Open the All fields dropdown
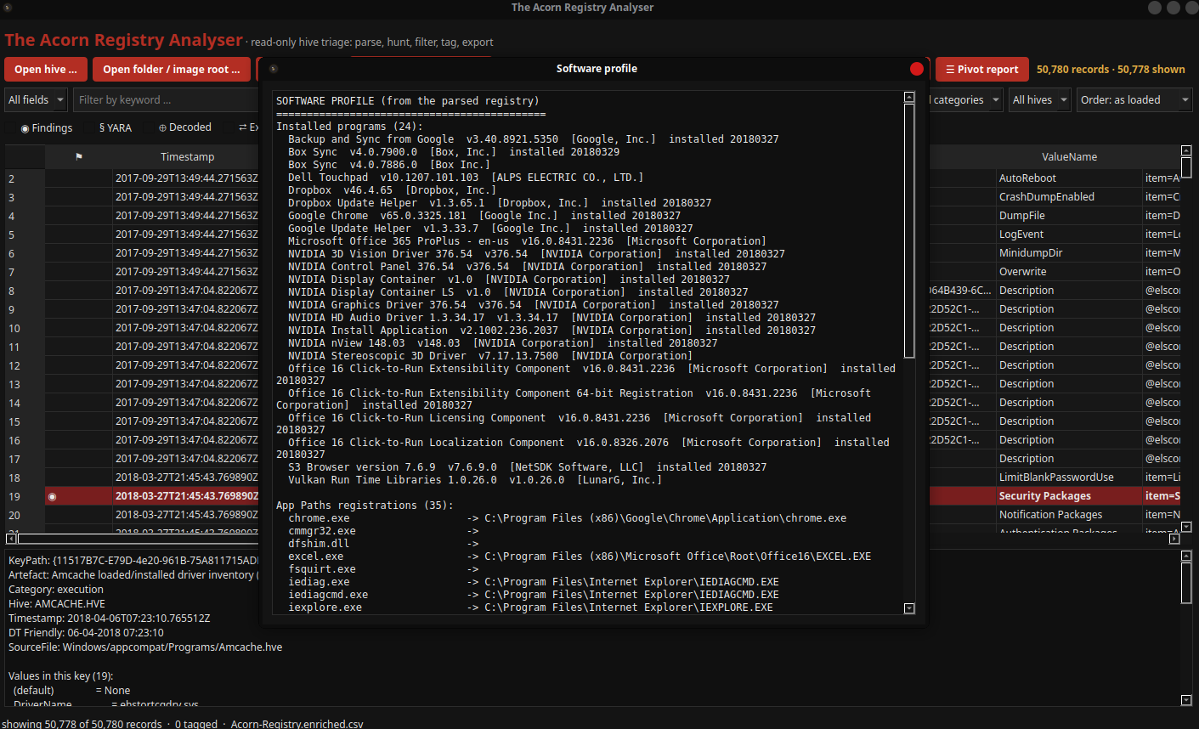This screenshot has height=729, width=1199. pos(36,100)
